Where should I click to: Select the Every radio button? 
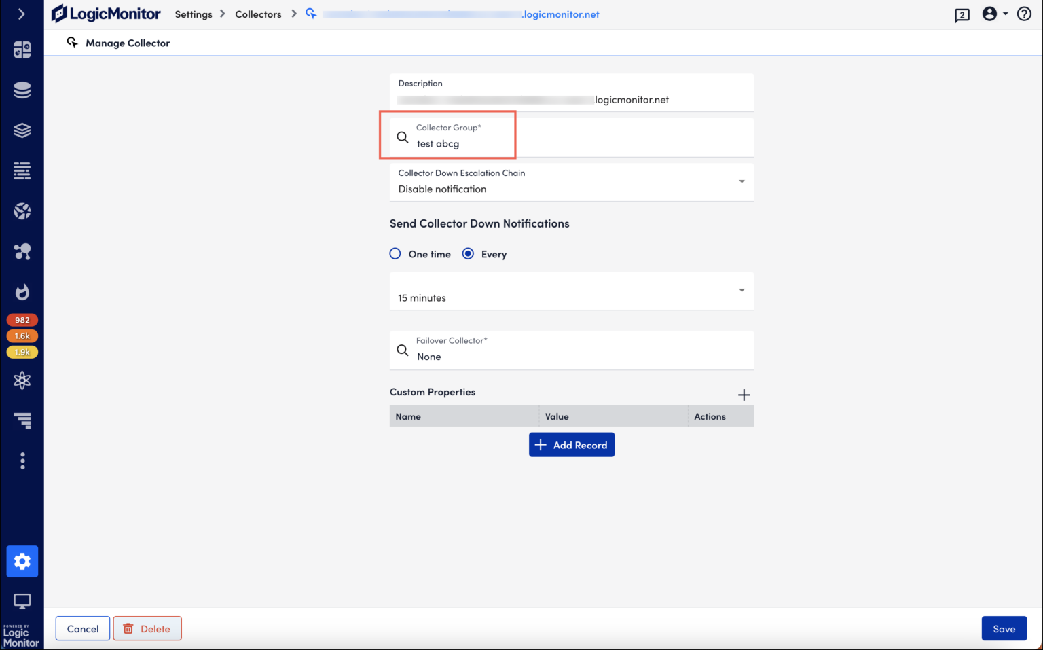468,254
